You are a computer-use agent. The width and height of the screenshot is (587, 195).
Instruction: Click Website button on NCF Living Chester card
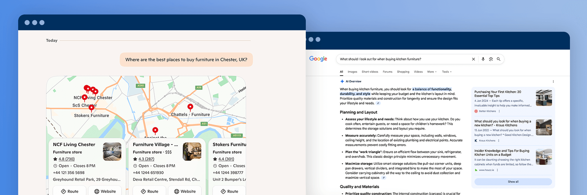pyautogui.click(x=105, y=191)
